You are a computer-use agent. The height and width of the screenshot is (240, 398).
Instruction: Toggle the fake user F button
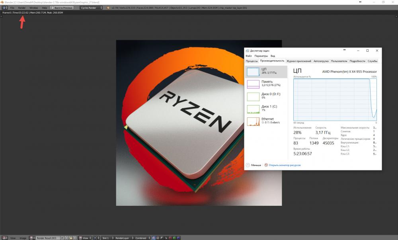(62, 238)
